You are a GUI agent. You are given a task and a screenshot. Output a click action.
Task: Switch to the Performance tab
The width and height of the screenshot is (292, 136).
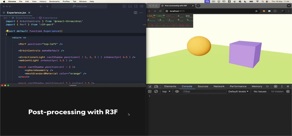[238, 86]
